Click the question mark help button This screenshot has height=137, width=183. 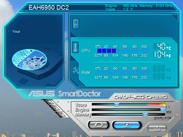pyautogui.click(x=62, y=114)
